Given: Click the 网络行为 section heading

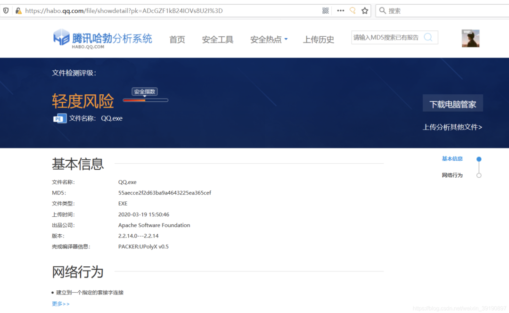Looking at the screenshot, I should tap(78, 272).
